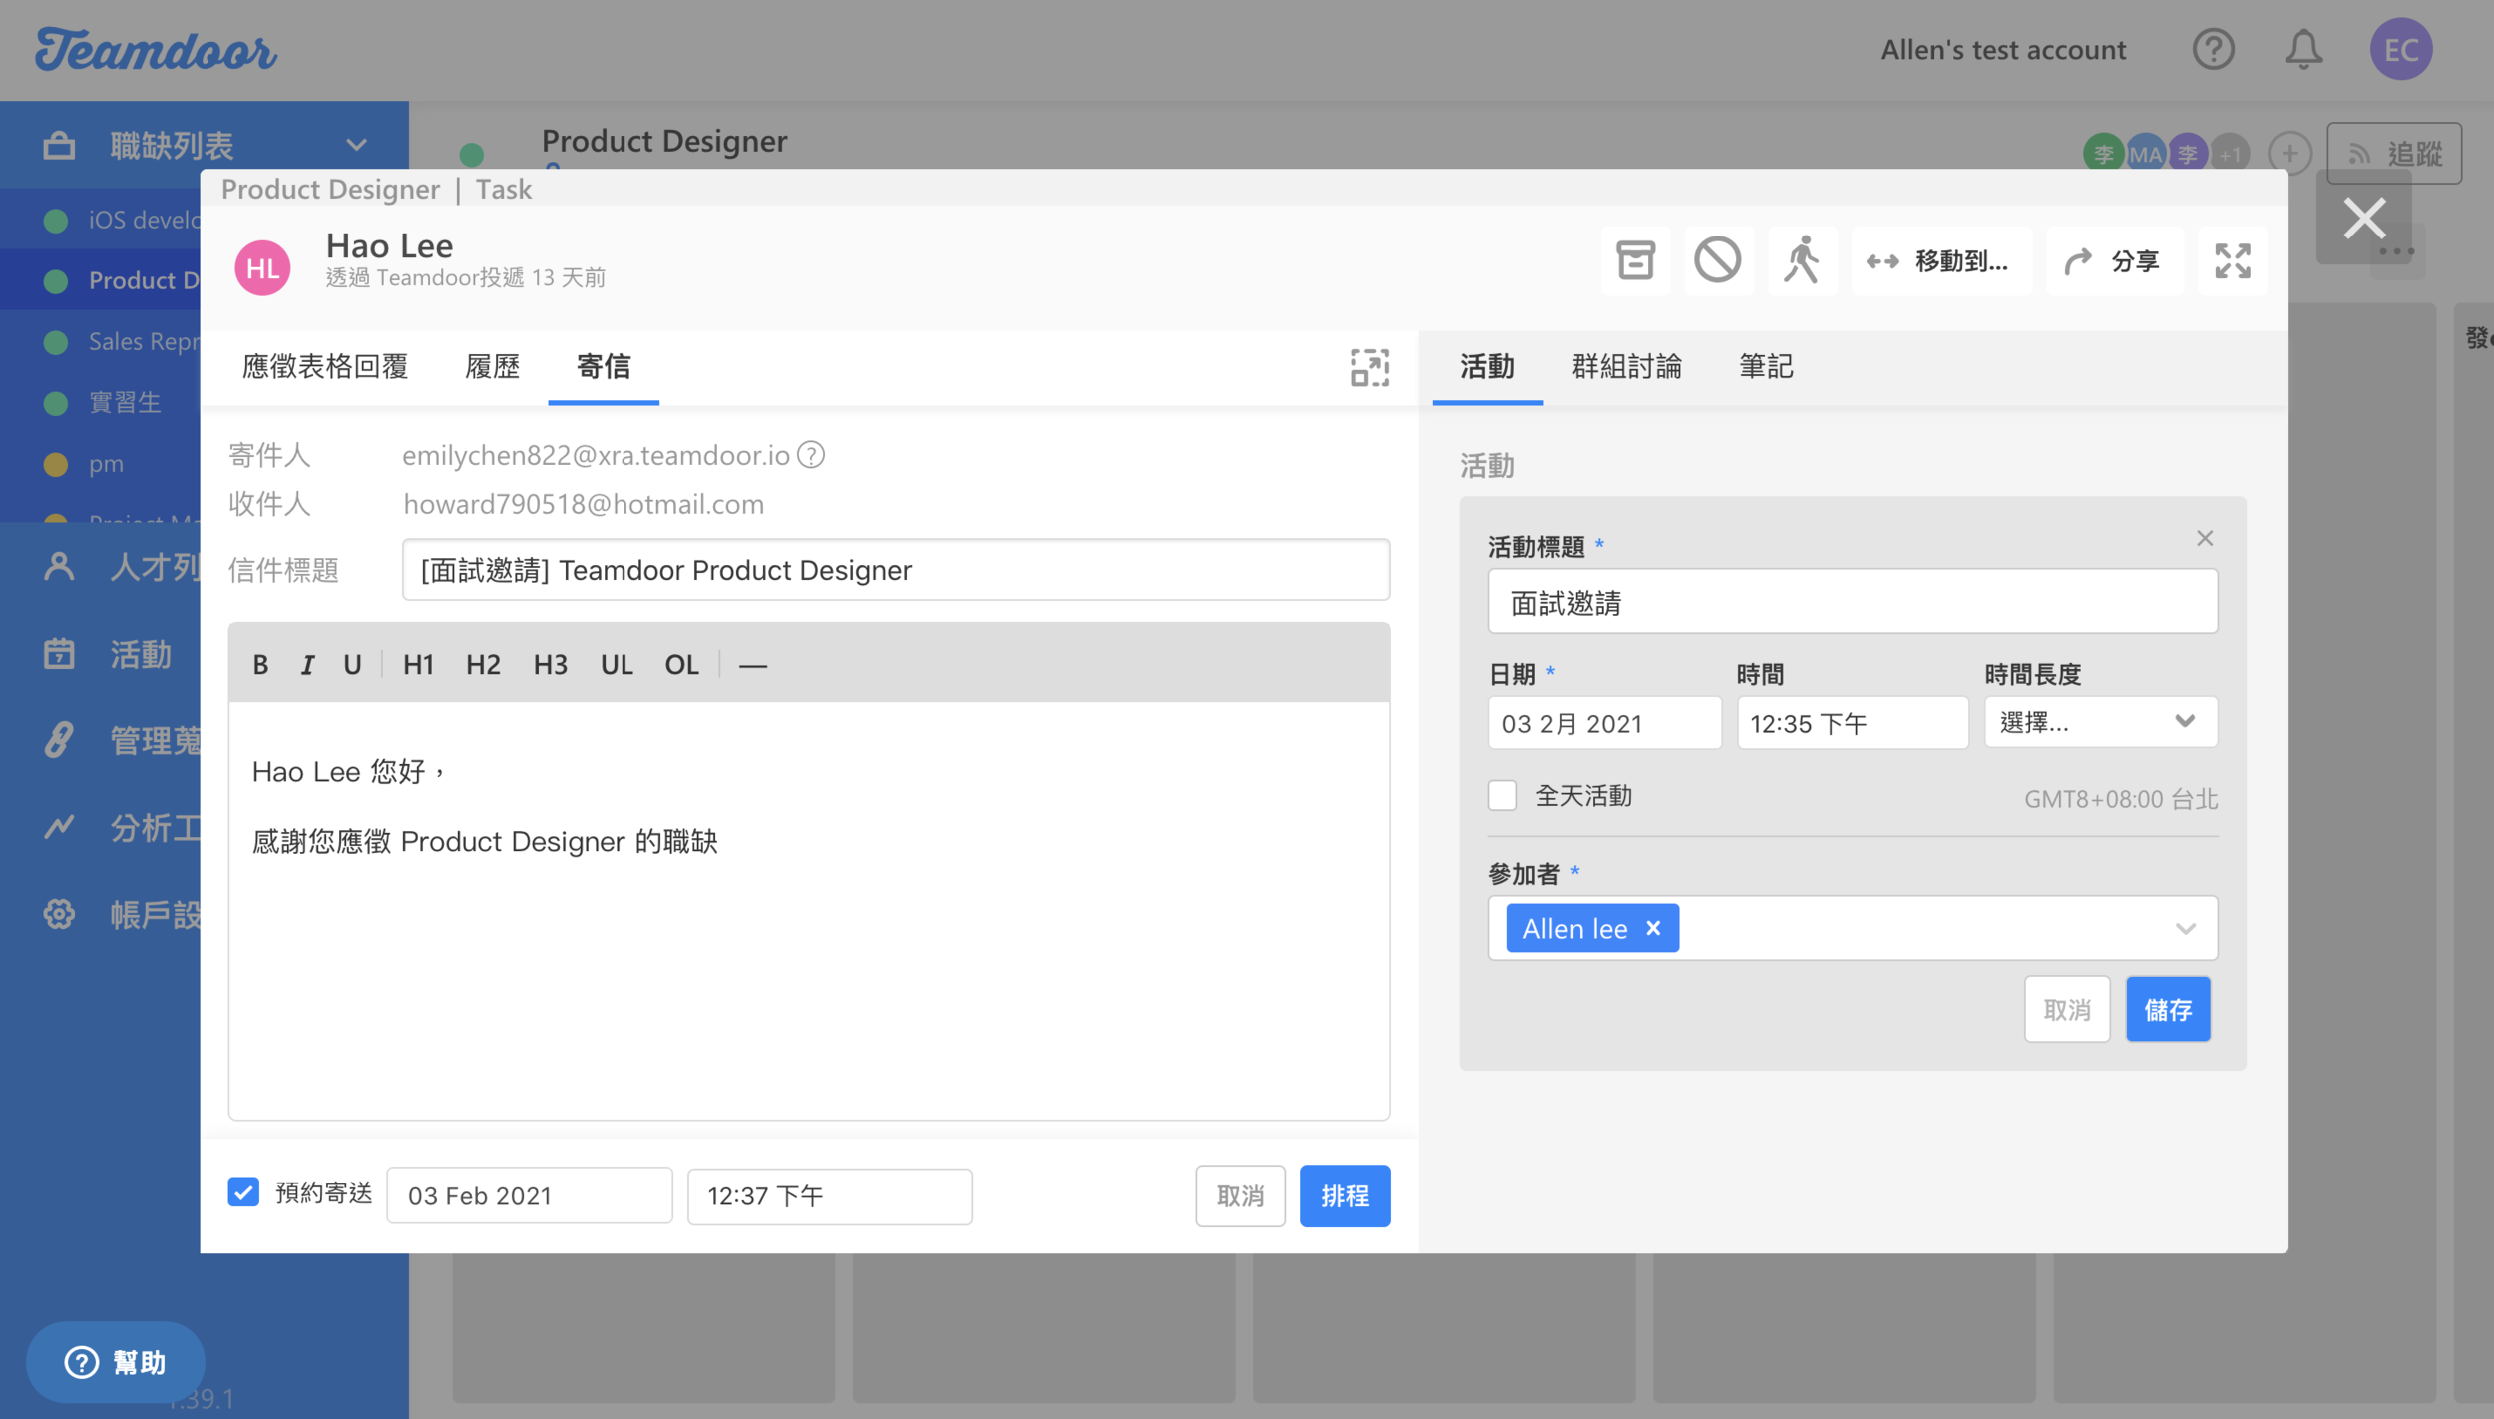Click 排程 schedule button
This screenshot has width=2494, height=1419.
1345,1196
